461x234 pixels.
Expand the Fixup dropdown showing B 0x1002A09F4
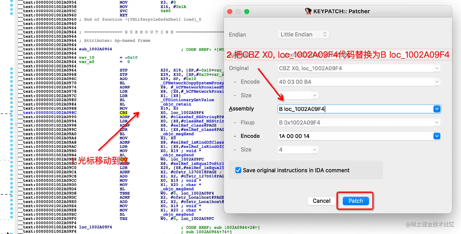pyautogui.click(x=437, y=122)
